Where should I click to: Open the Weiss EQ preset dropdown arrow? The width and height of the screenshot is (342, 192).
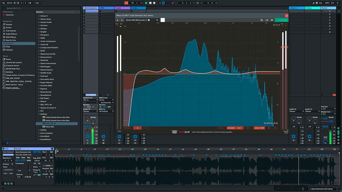point(157,20)
